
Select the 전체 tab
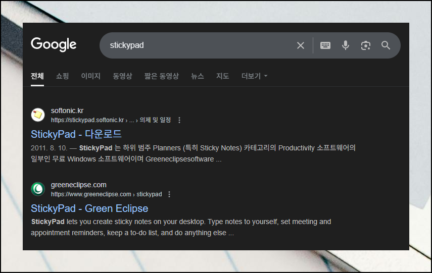tap(37, 76)
